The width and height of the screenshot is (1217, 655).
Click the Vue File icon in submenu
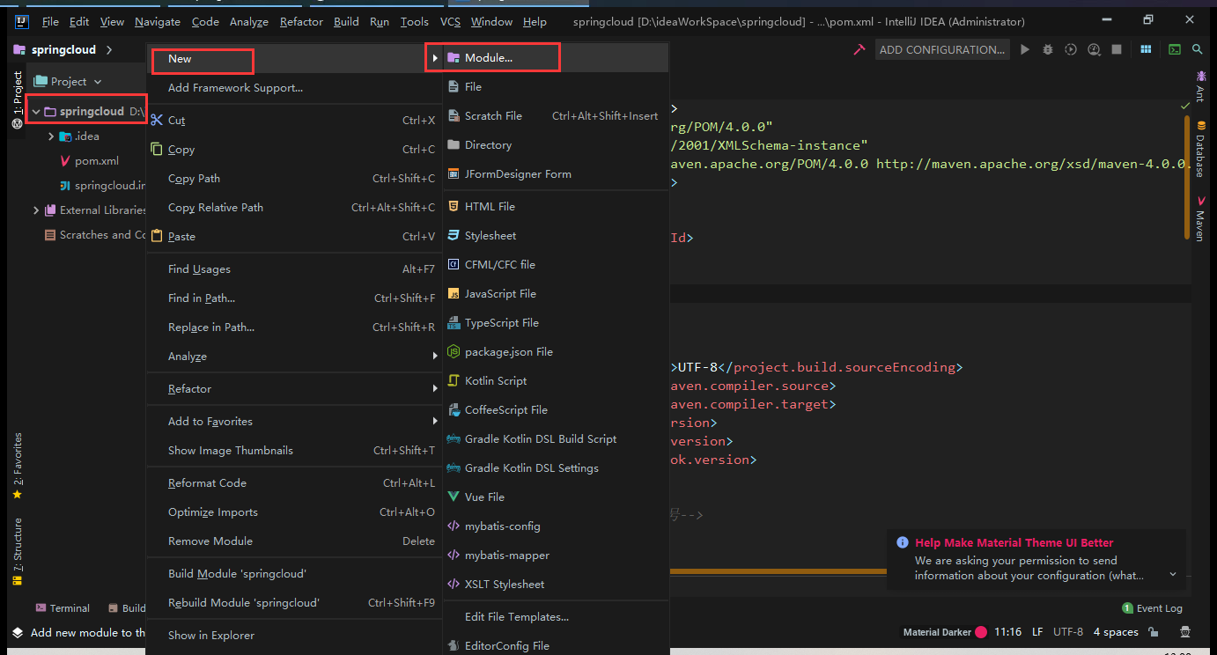454,497
